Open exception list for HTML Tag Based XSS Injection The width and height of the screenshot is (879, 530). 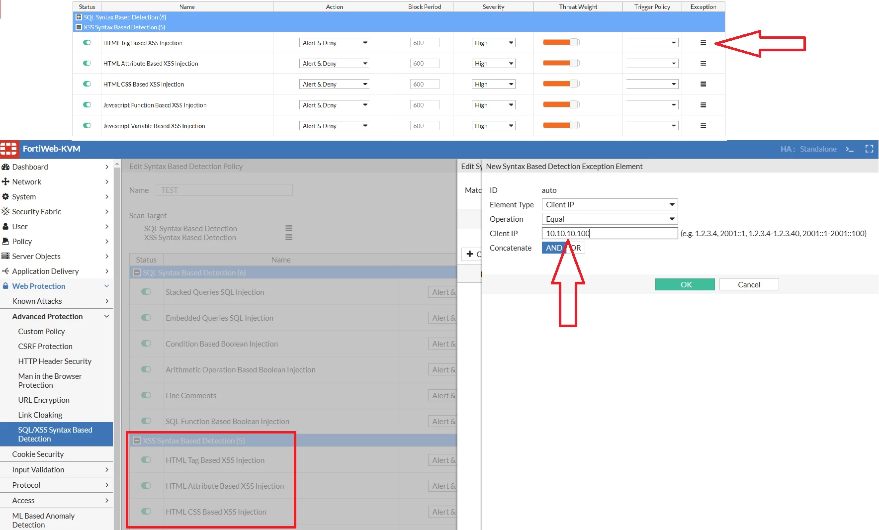pyautogui.click(x=703, y=43)
